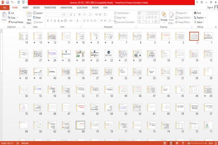Open the Shape Effects dropdown

(x=183, y=22)
